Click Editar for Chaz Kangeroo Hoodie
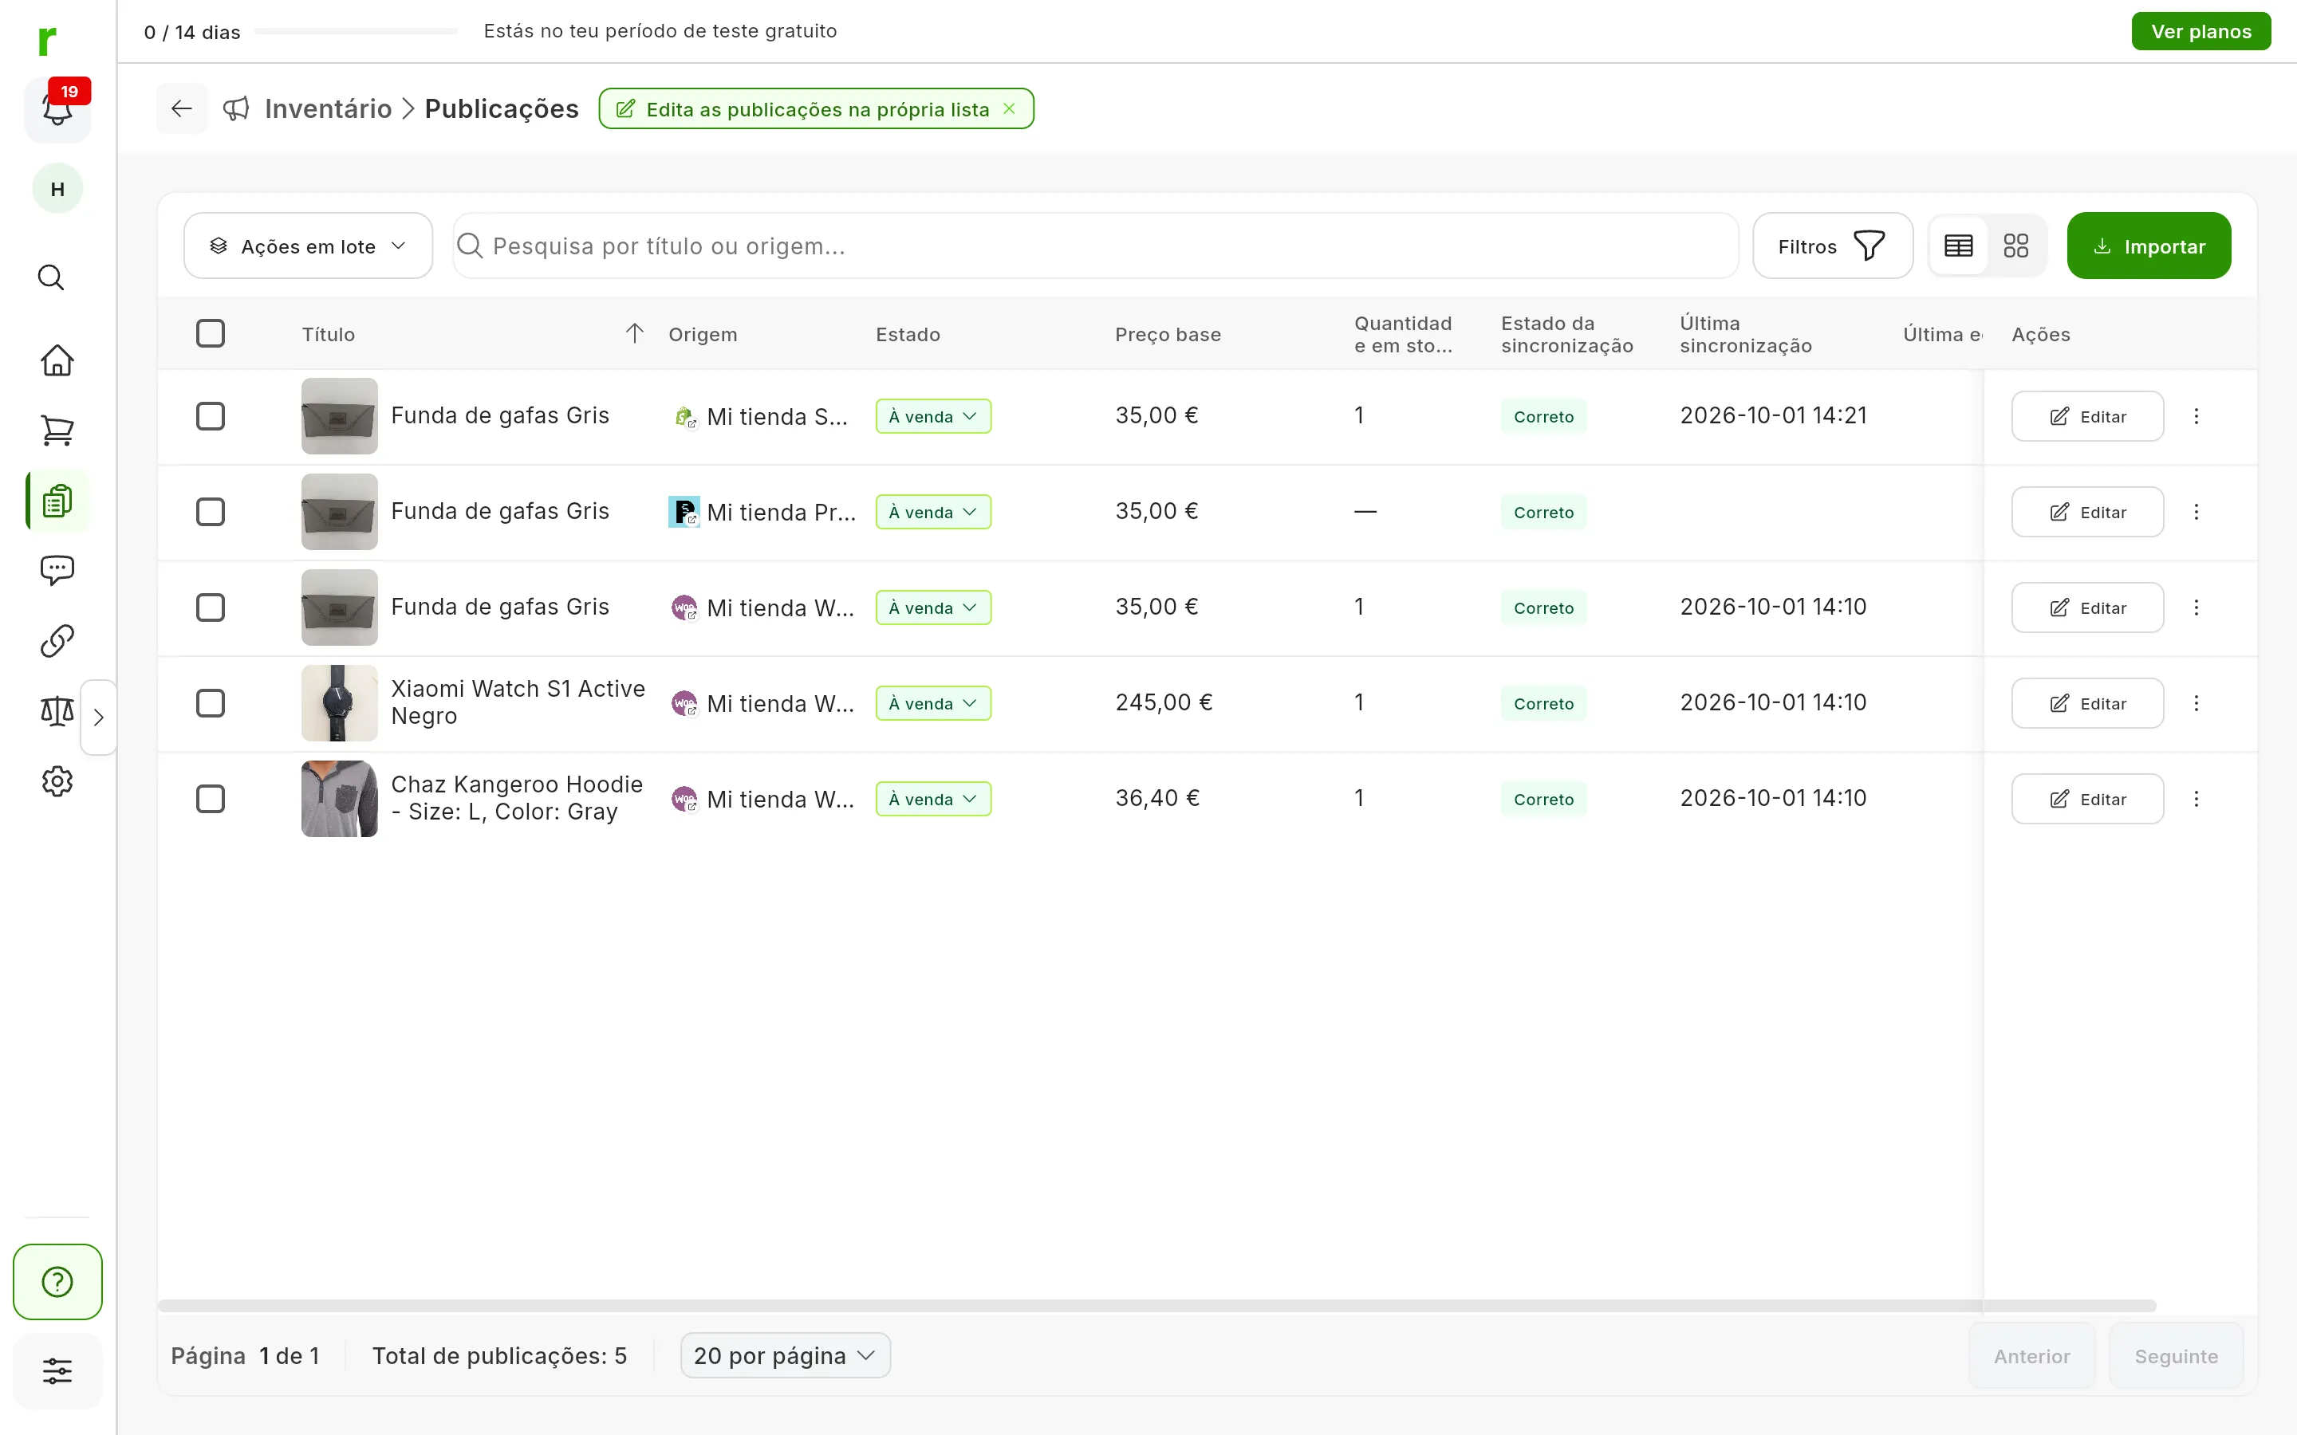Image resolution: width=2297 pixels, height=1435 pixels. (2087, 799)
